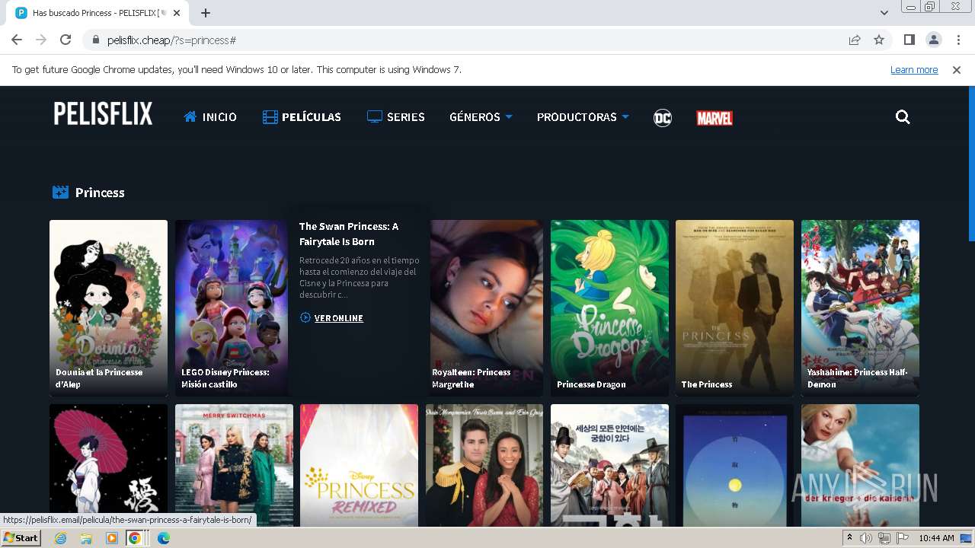Open the blue poster with yellow moon
This screenshot has width=975, height=548.
734,465
